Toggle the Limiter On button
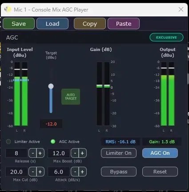Image resolution: width=189 pixels, height=192 pixels. pos(119,153)
